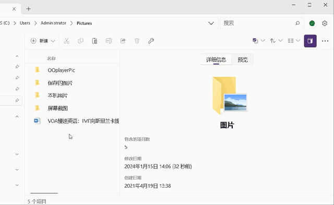
Task: Open the three-dots more options menu
Action: point(325,41)
